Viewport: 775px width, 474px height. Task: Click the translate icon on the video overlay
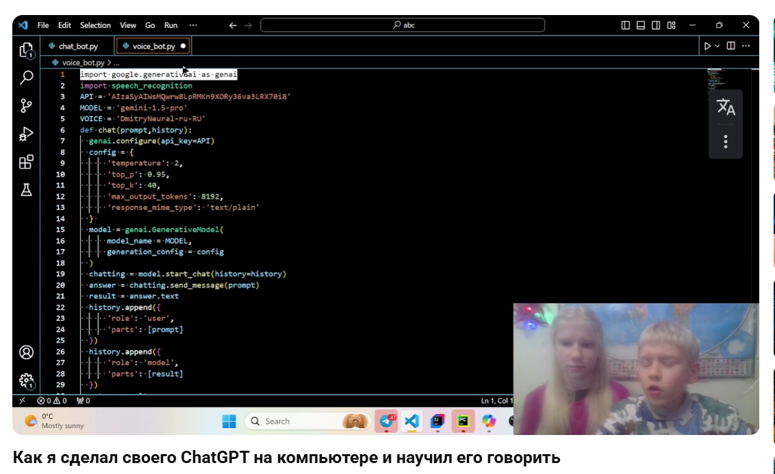pos(726,107)
